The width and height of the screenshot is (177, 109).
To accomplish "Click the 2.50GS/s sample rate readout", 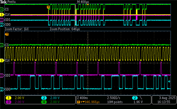I will pos(114,98).
